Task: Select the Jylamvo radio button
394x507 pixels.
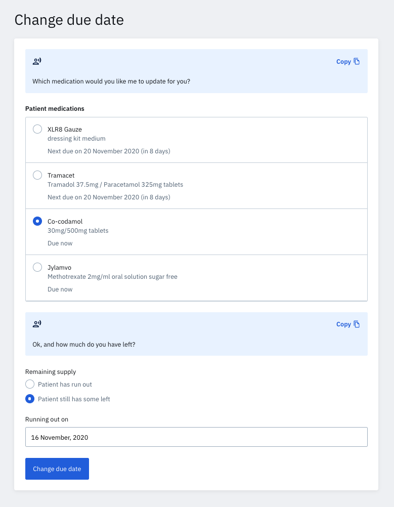Action: 37,267
